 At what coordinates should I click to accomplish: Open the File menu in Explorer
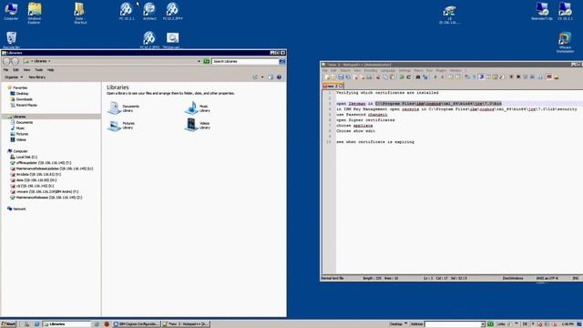[x=6, y=70]
